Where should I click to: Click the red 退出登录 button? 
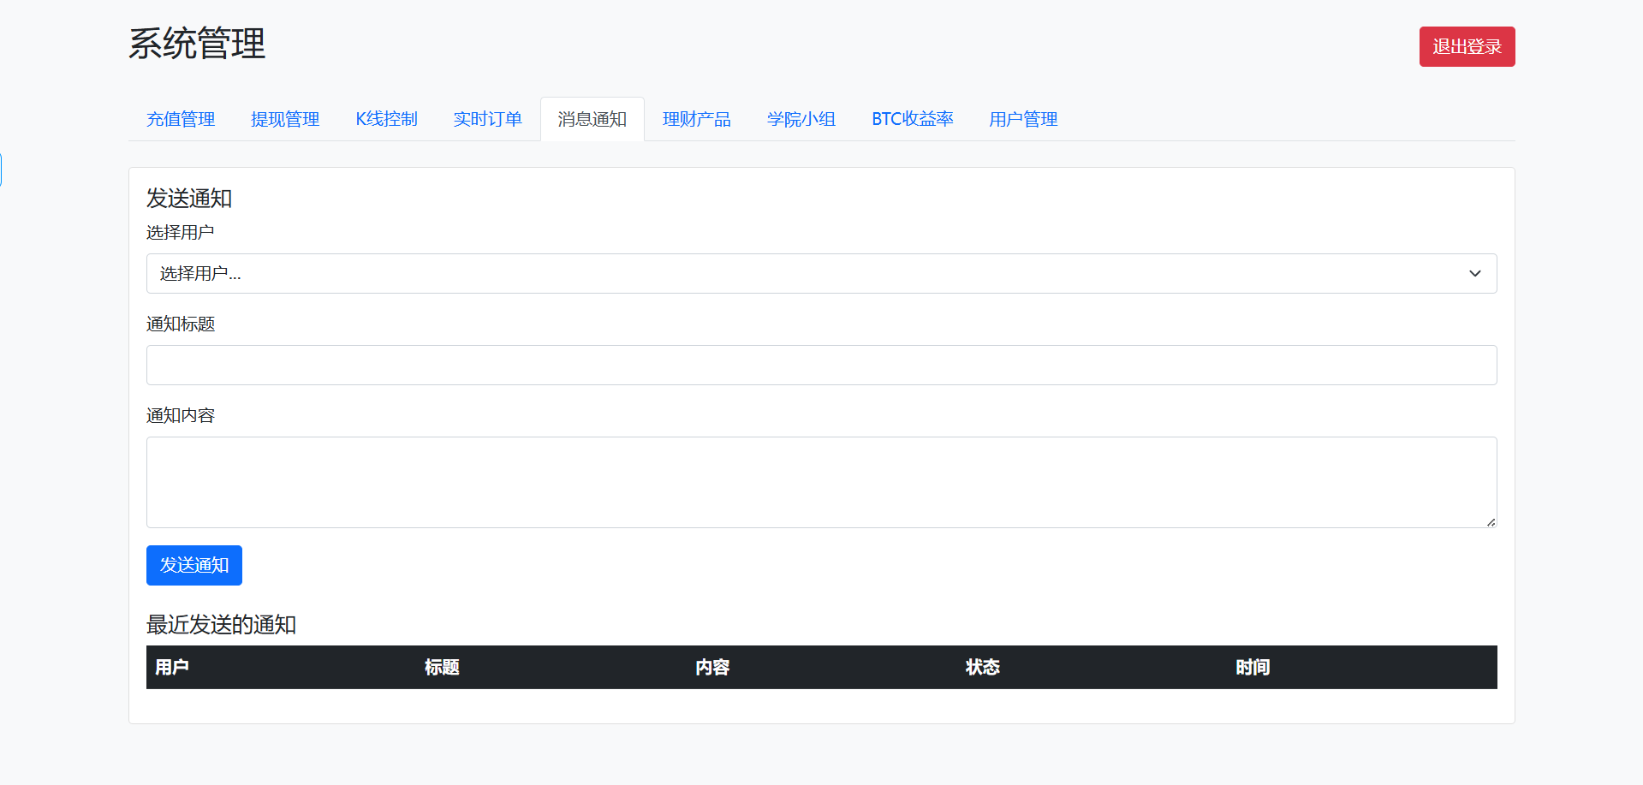(1467, 46)
